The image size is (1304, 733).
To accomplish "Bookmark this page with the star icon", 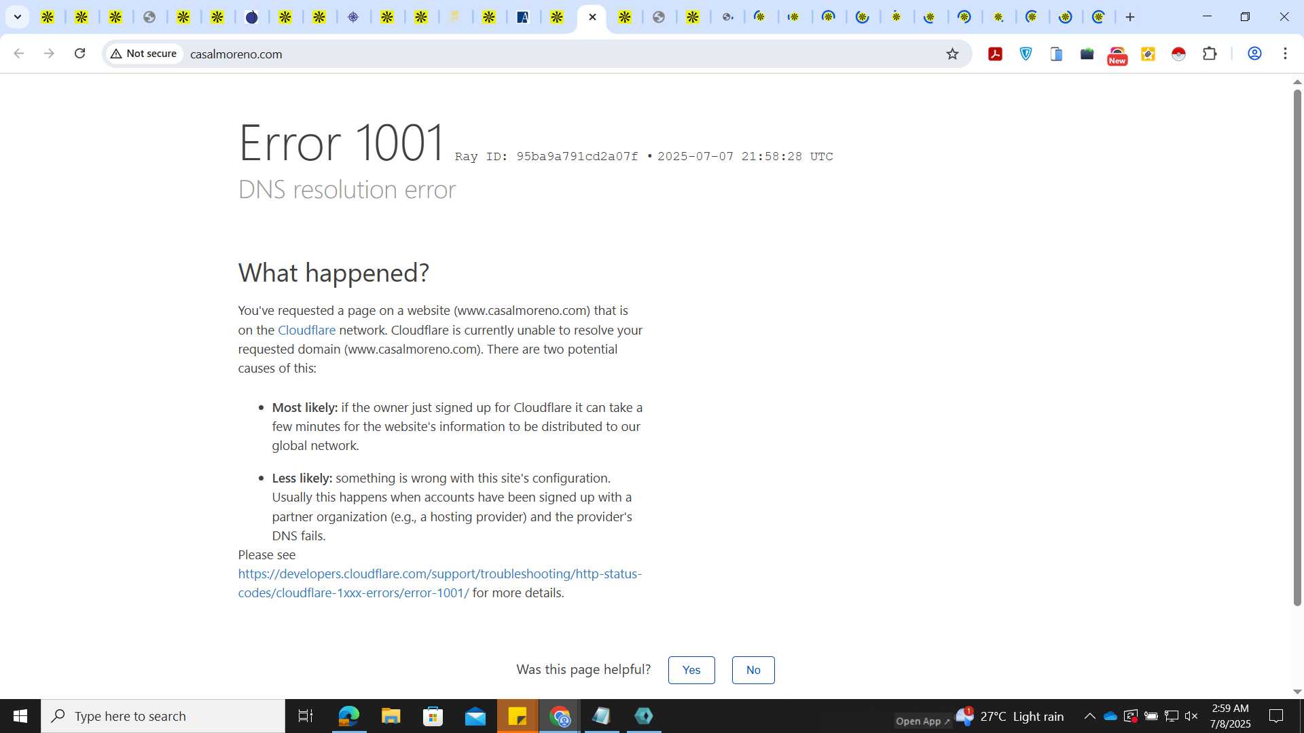I will pos(952,54).
